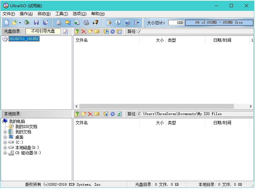This screenshot has width=255, height=189.
Task: Select the 20180711_191852 disc tree node
Action: 24,39
